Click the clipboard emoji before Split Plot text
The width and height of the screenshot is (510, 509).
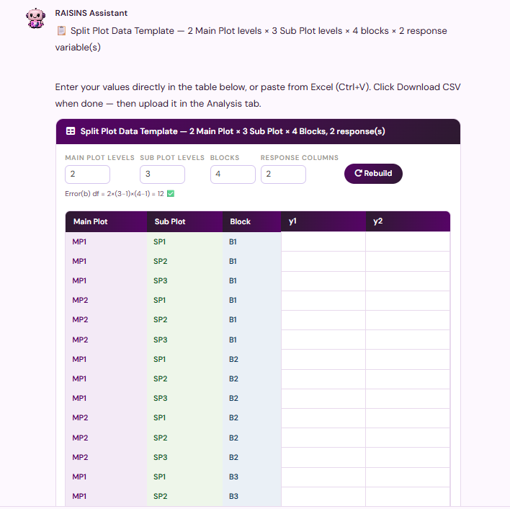[61, 31]
